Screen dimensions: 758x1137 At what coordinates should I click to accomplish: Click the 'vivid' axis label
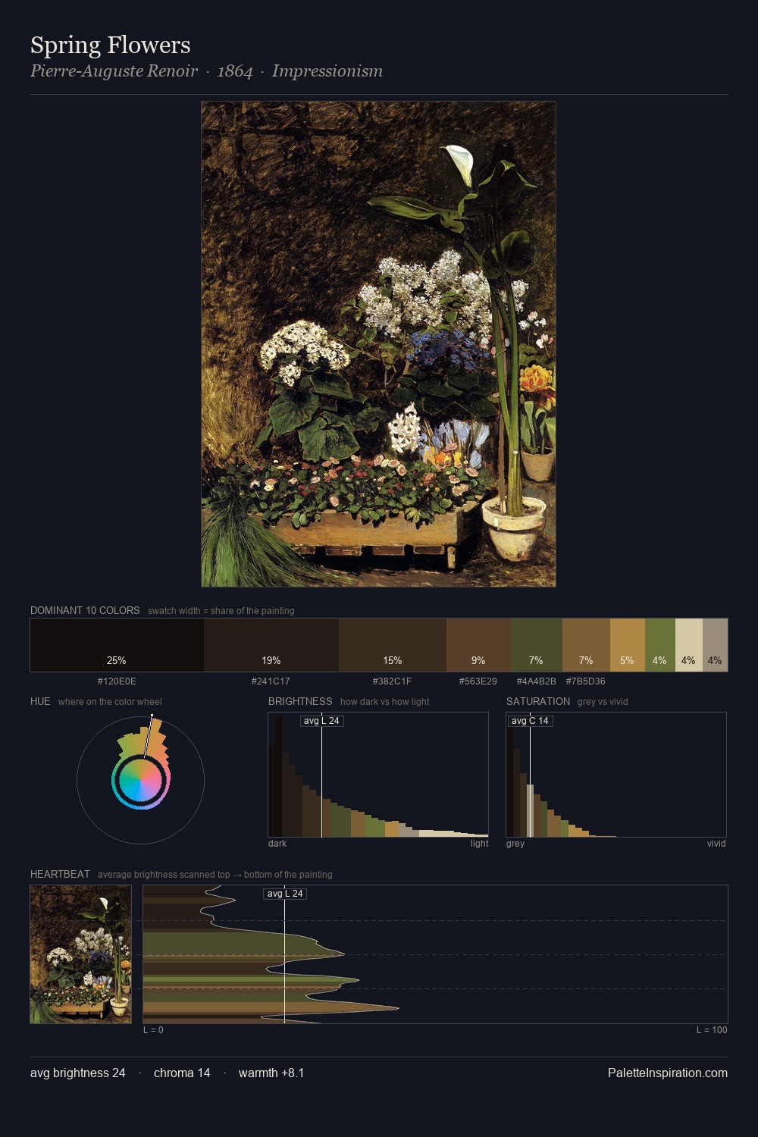coord(716,844)
